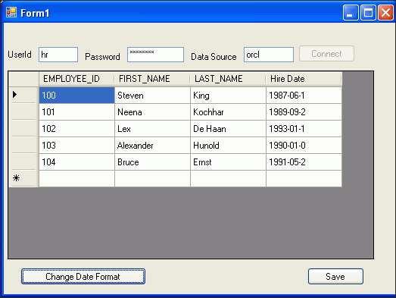Minimize the Form1 window
The height and width of the screenshot is (298, 396).
pos(351,12)
